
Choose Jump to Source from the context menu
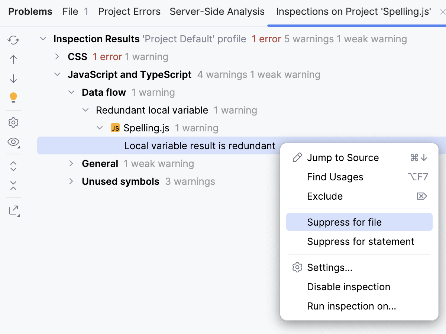coord(343,157)
